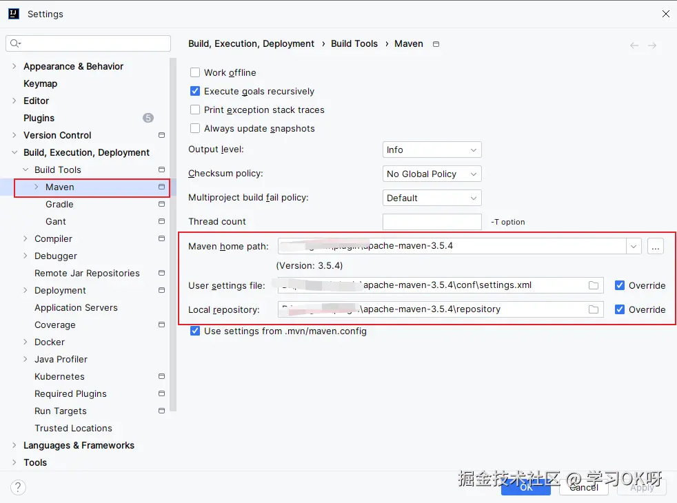Click the settings search field
677x503 pixels.
[x=88, y=43]
